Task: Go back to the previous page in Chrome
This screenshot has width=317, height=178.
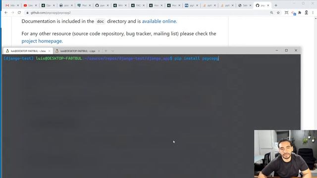Action: tap(6, 12)
